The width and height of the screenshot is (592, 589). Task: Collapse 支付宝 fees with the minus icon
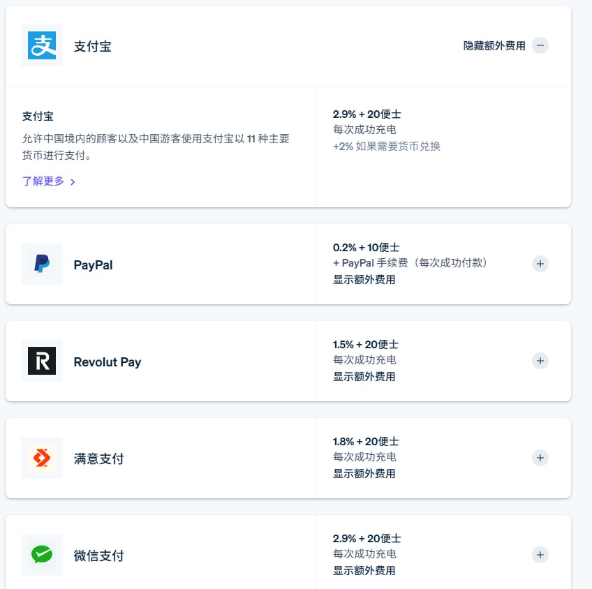pyautogui.click(x=540, y=45)
